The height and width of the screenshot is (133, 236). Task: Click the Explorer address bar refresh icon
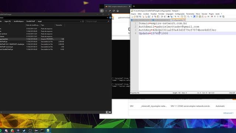83,21
